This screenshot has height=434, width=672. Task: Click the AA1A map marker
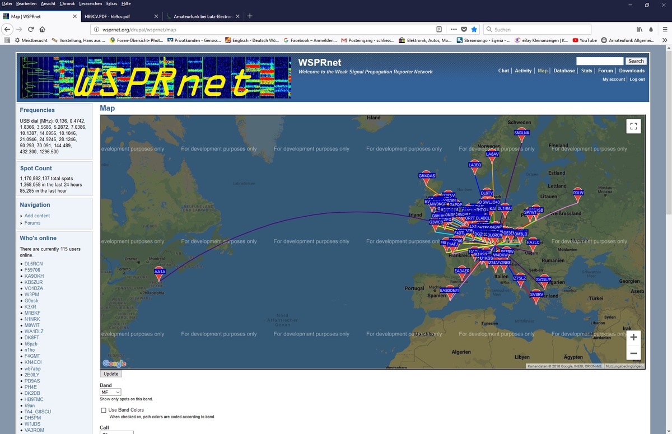pyautogui.click(x=160, y=274)
